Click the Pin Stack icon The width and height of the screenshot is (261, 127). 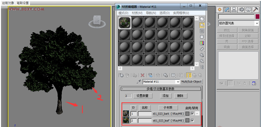[221, 84]
